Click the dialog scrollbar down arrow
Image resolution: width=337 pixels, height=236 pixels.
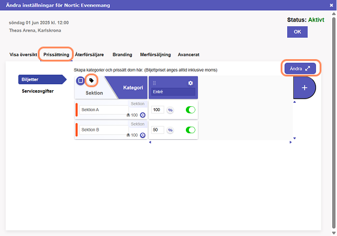(334, 233)
